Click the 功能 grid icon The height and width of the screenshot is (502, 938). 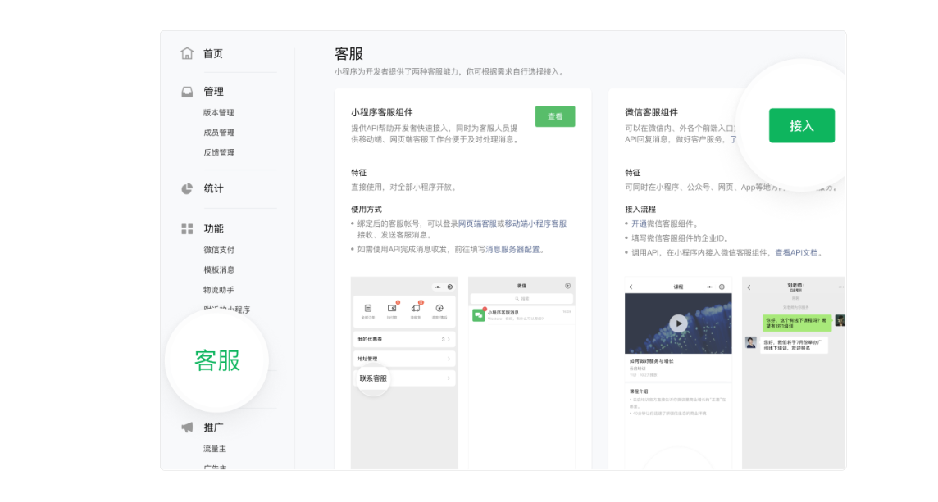(x=187, y=228)
